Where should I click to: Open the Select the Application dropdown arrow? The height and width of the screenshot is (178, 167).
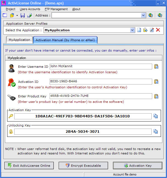tap(132, 30)
